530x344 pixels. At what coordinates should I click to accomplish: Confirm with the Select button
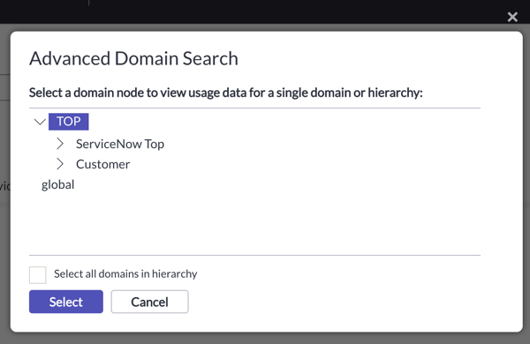click(x=66, y=302)
